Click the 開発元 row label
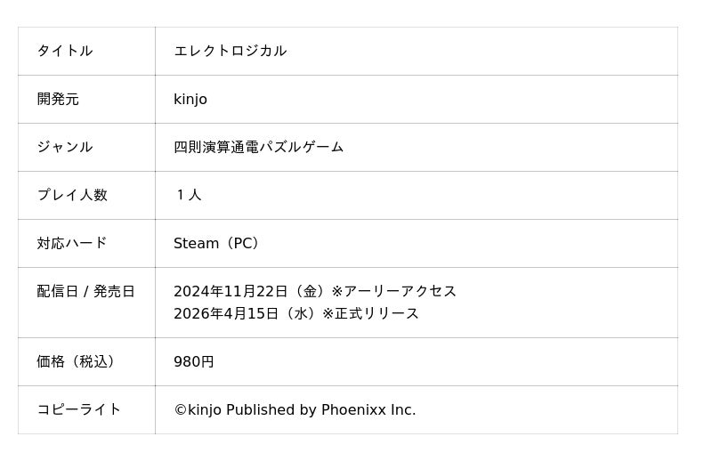 58,99
